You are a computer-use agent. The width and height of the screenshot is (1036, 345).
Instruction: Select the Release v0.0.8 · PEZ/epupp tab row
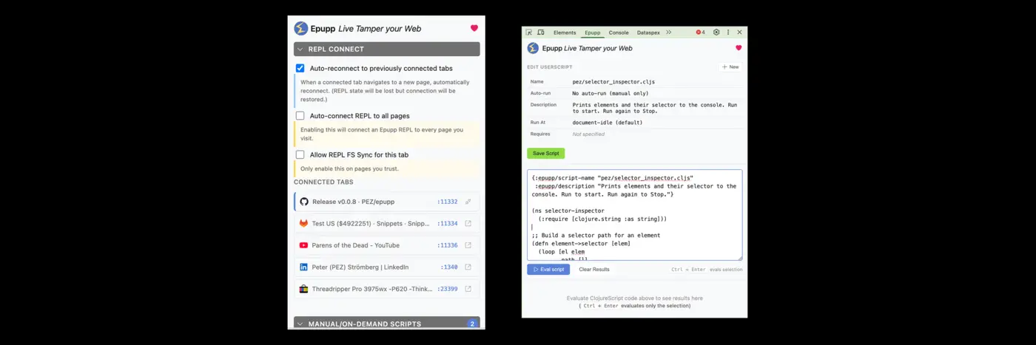click(387, 202)
